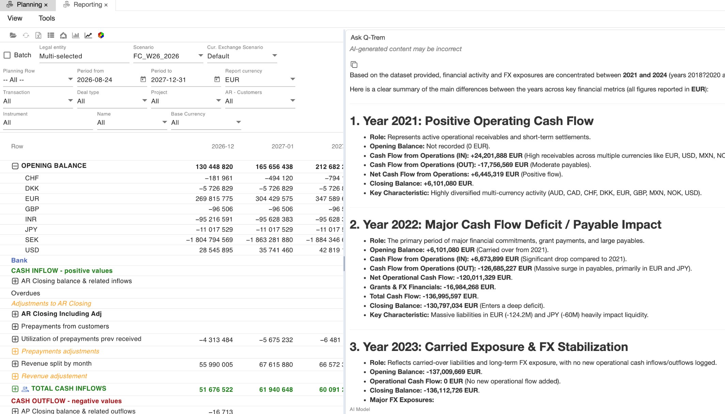This screenshot has width=725, height=414.
Task: Open Period from calendar picker icon
Action: pos(143,79)
